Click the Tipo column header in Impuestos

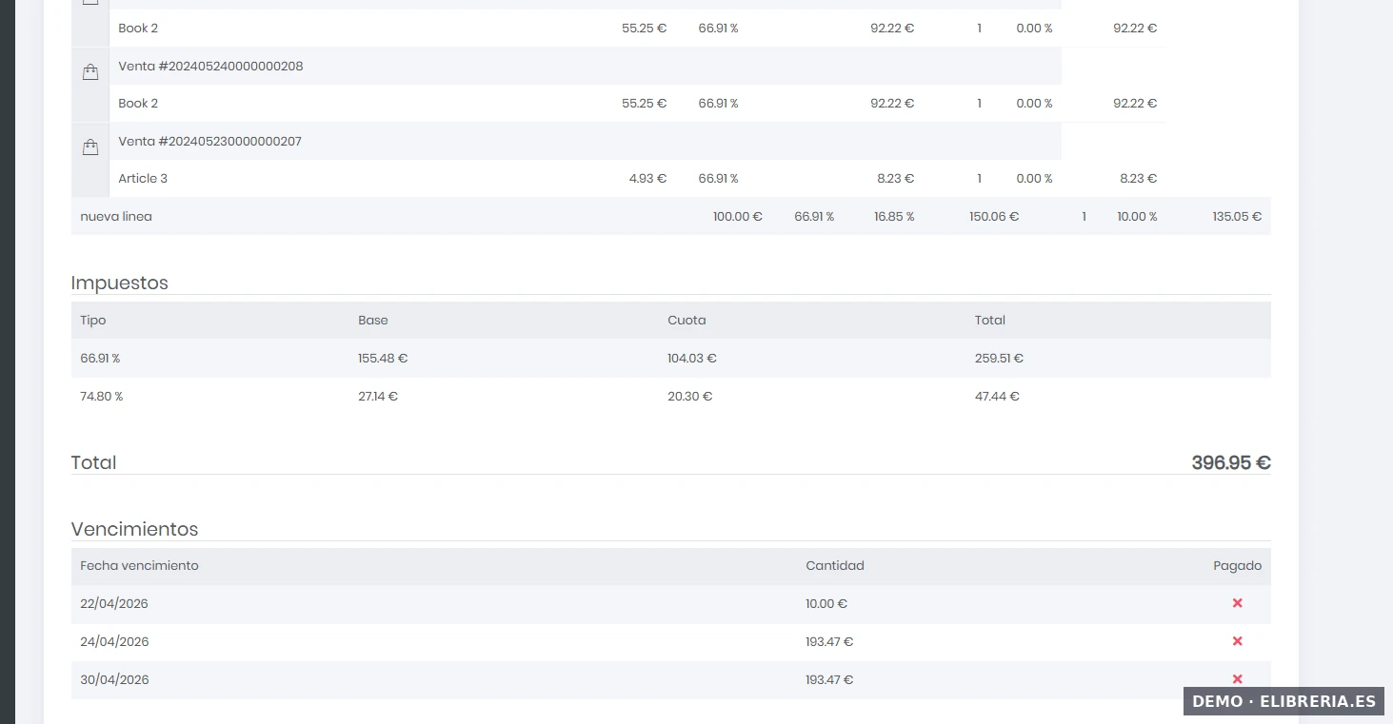pyautogui.click(x=93, y=321)
